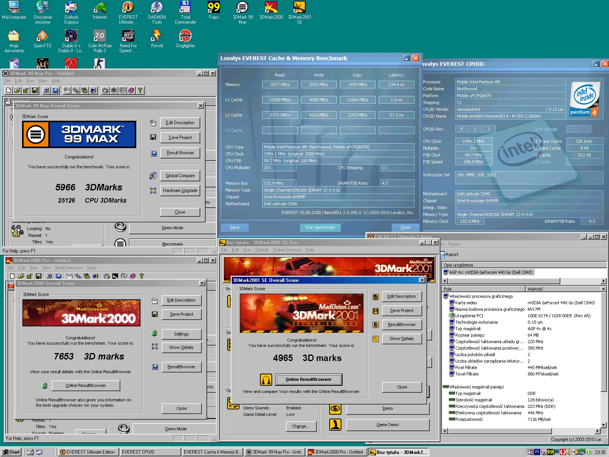
Task: Click yellow question mark in 3DMark 99 toolbar
Action: 140,90
